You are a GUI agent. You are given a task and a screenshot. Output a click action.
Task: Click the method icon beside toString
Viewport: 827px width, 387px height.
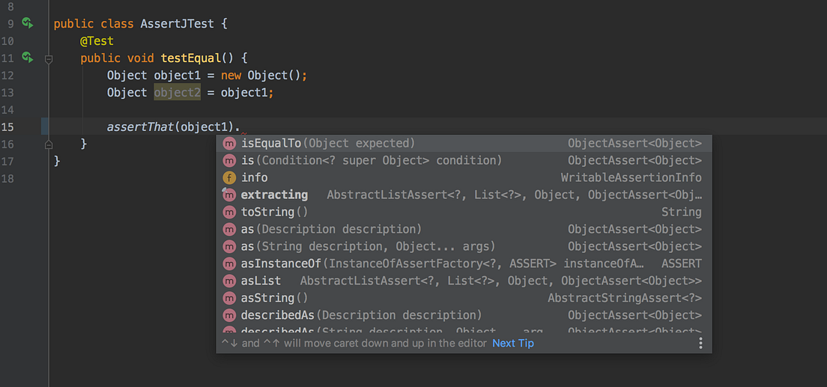229,212
